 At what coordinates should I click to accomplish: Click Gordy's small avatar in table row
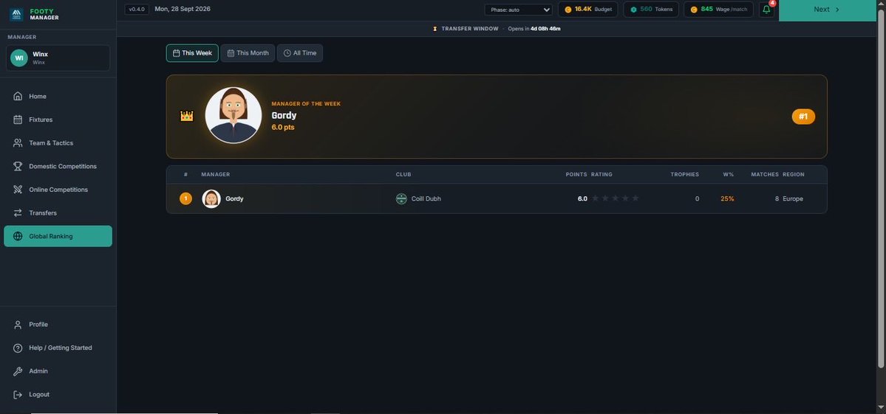211,199
